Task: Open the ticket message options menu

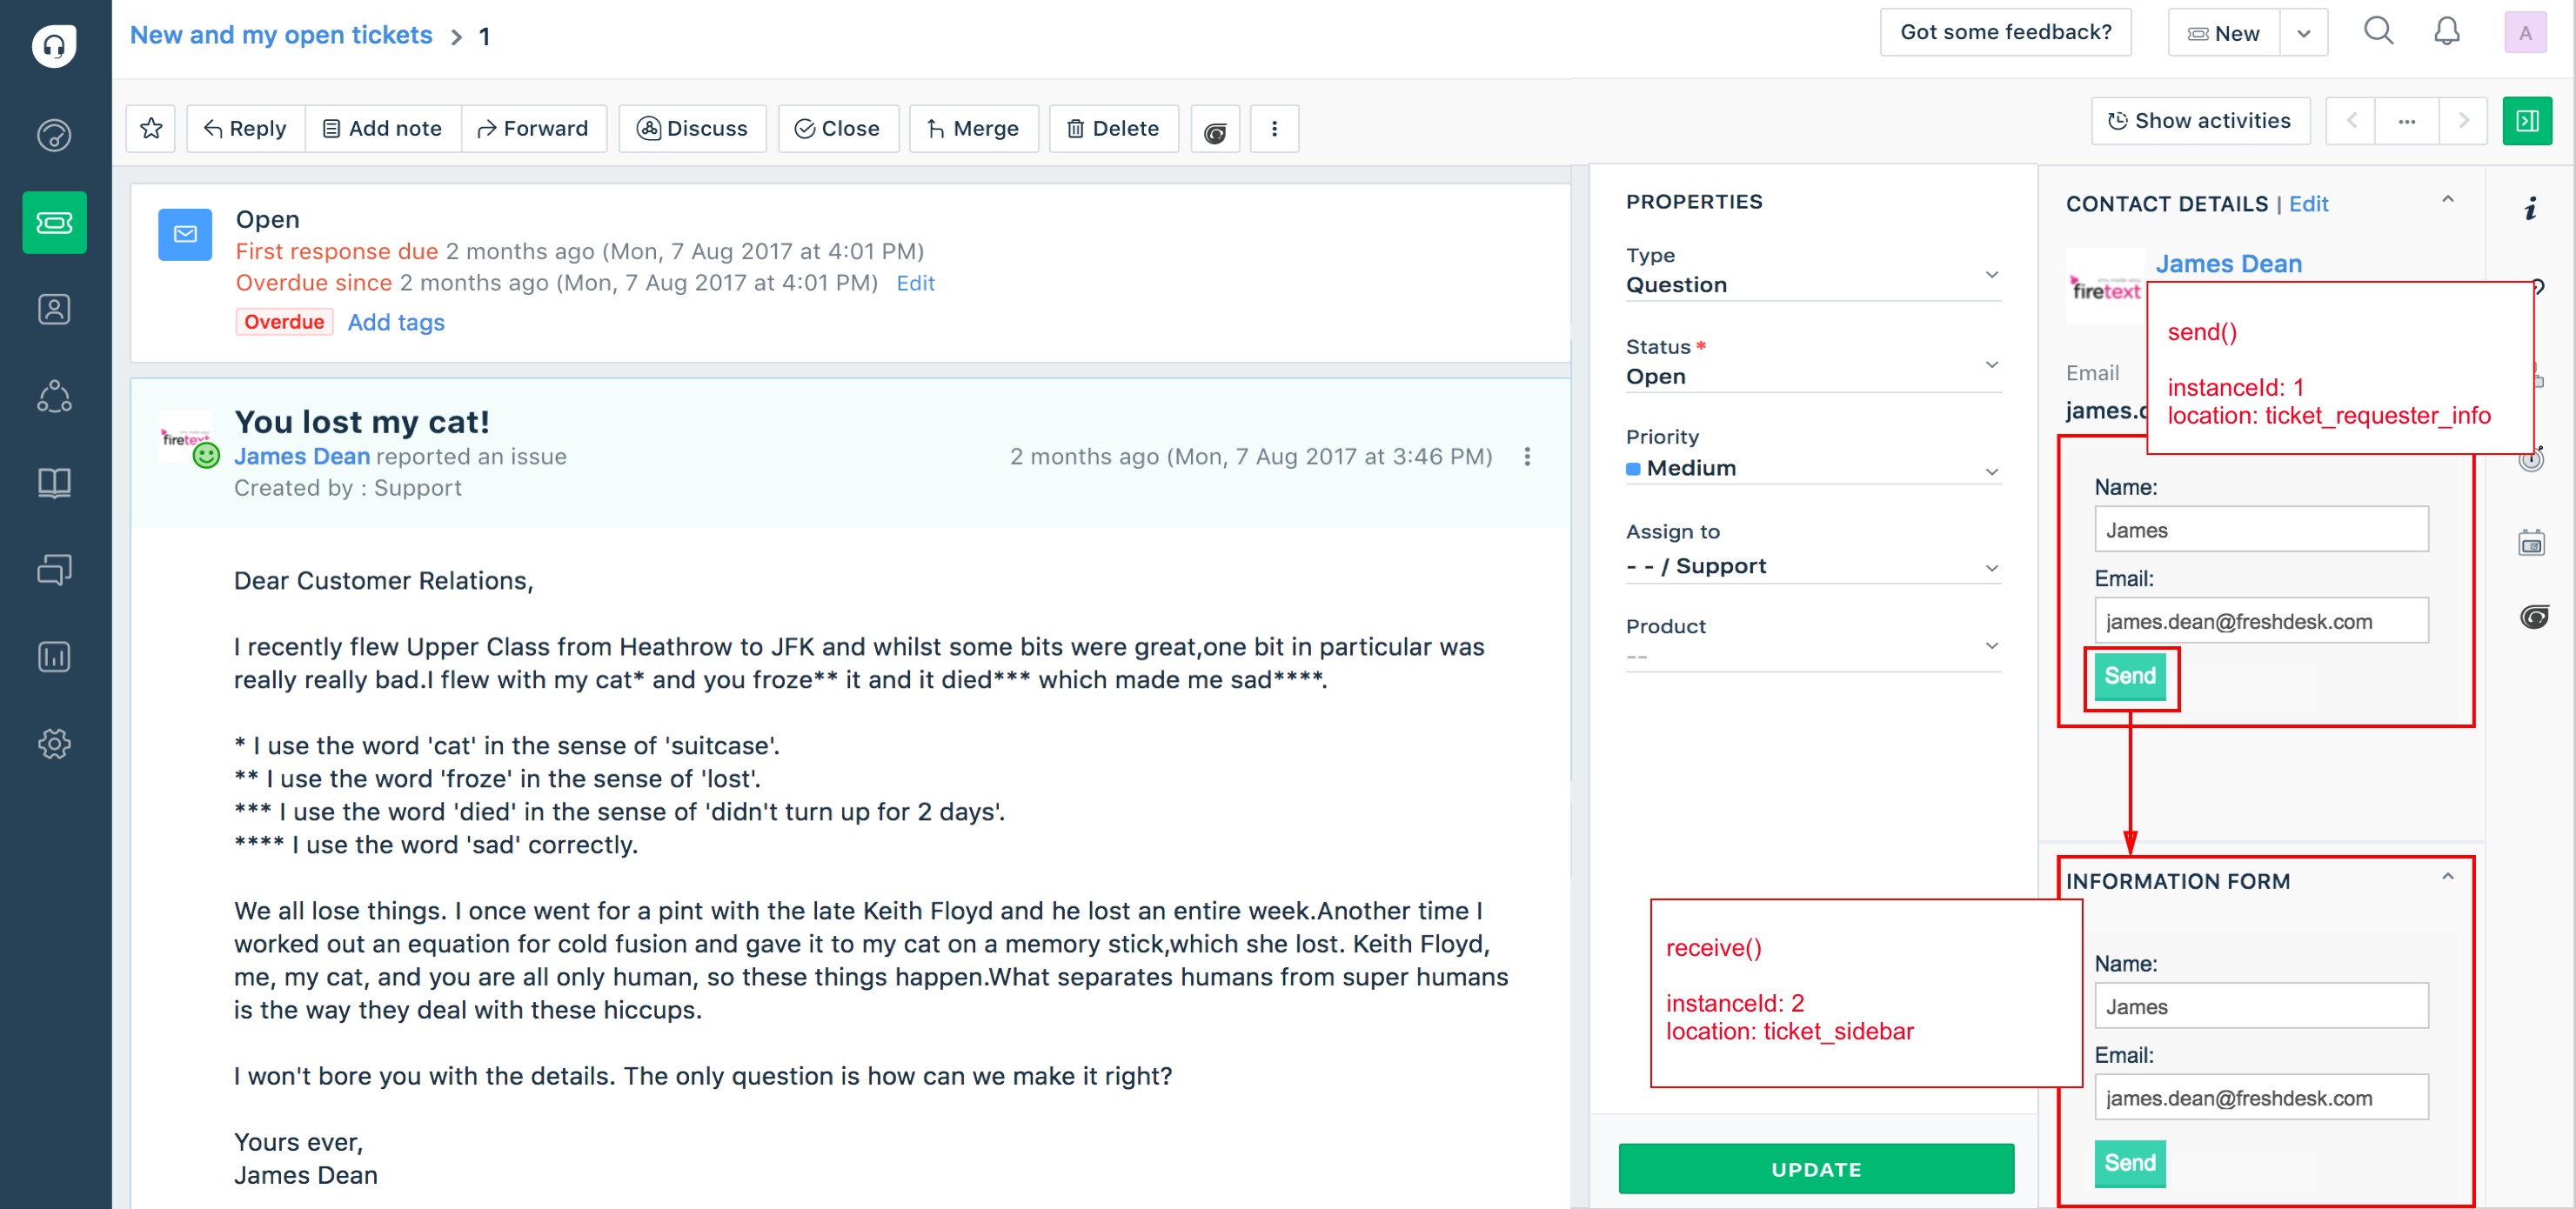Action: (1526, 457)
